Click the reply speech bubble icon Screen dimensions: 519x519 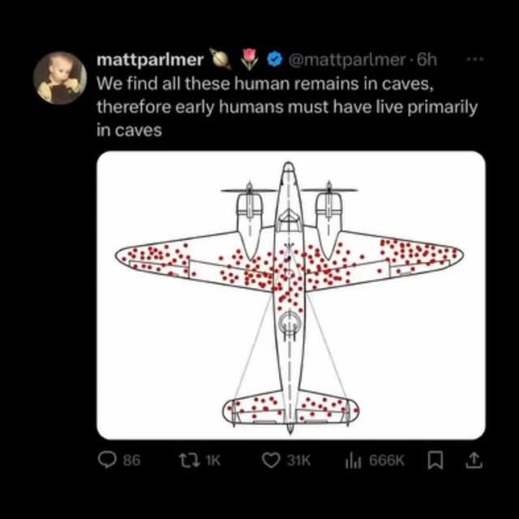click(x=108, y=461)
